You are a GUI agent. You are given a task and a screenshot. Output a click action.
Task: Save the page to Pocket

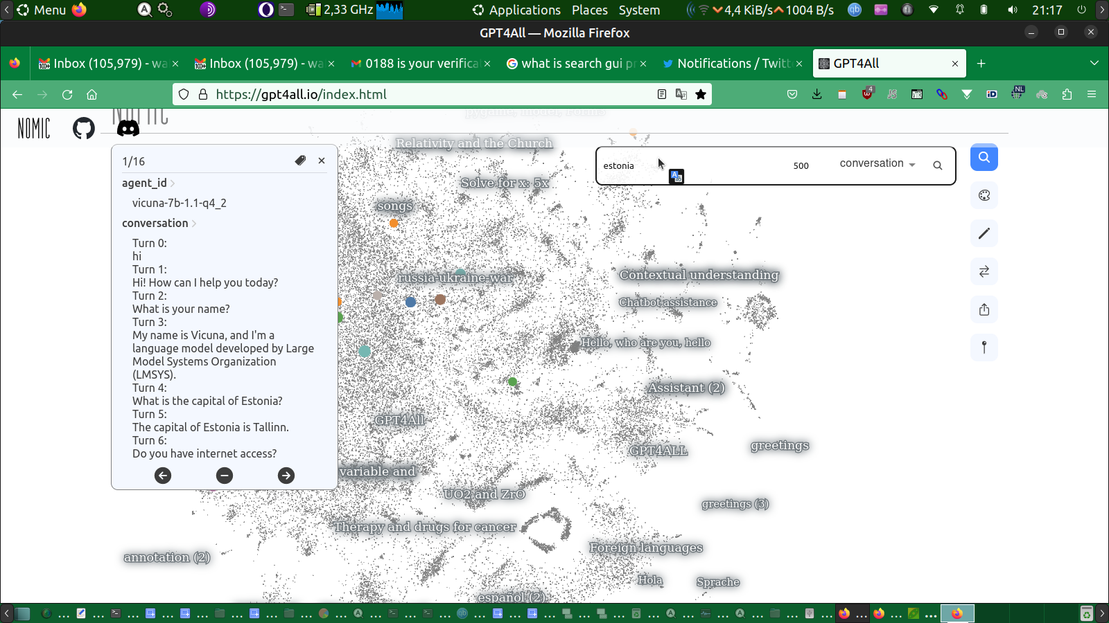click(x=792, y=94)
